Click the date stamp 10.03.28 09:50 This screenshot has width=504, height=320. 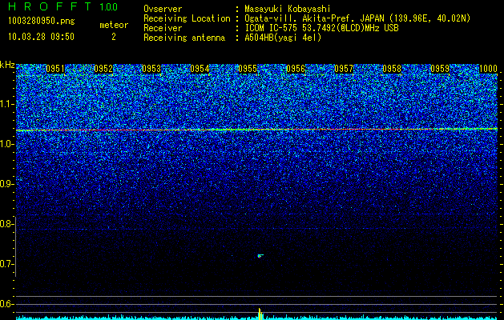point(41,37)
